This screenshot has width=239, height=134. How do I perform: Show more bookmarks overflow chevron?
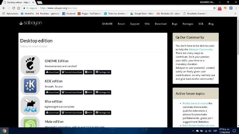click(x=235, y=13)
